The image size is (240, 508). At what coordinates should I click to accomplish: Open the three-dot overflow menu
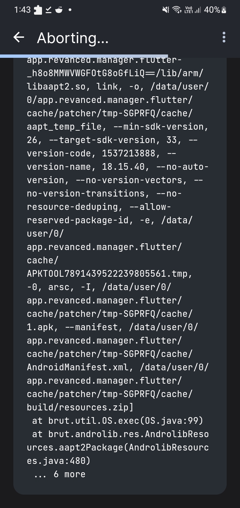point(224,37)
